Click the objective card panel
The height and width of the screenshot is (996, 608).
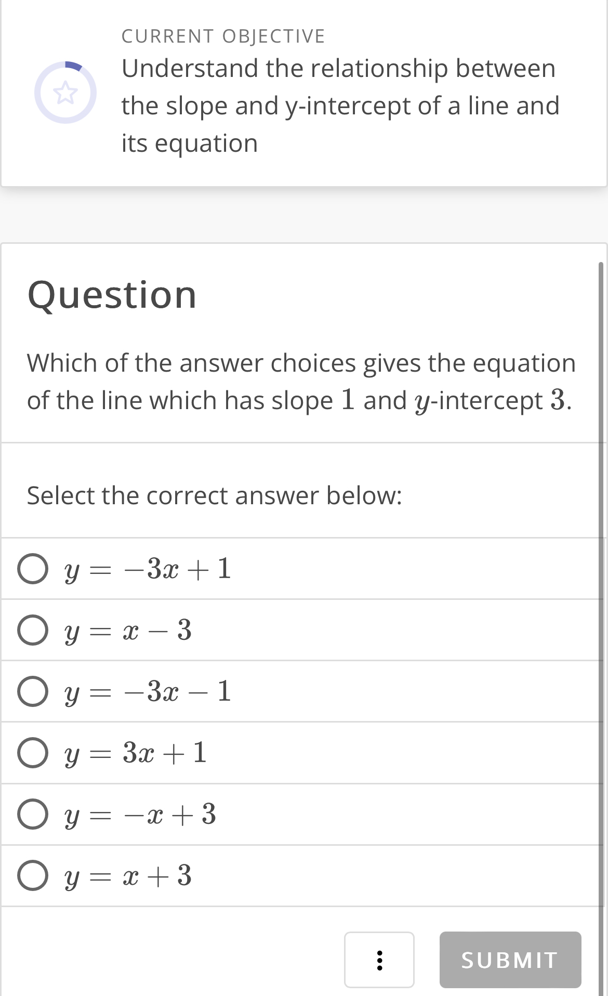(x=304, y=94)
